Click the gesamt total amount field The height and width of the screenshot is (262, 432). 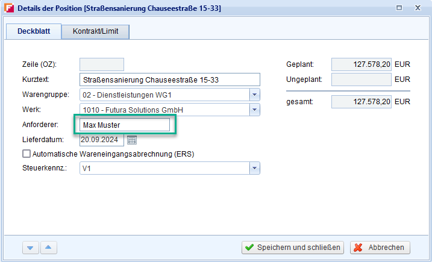point(362,102)
